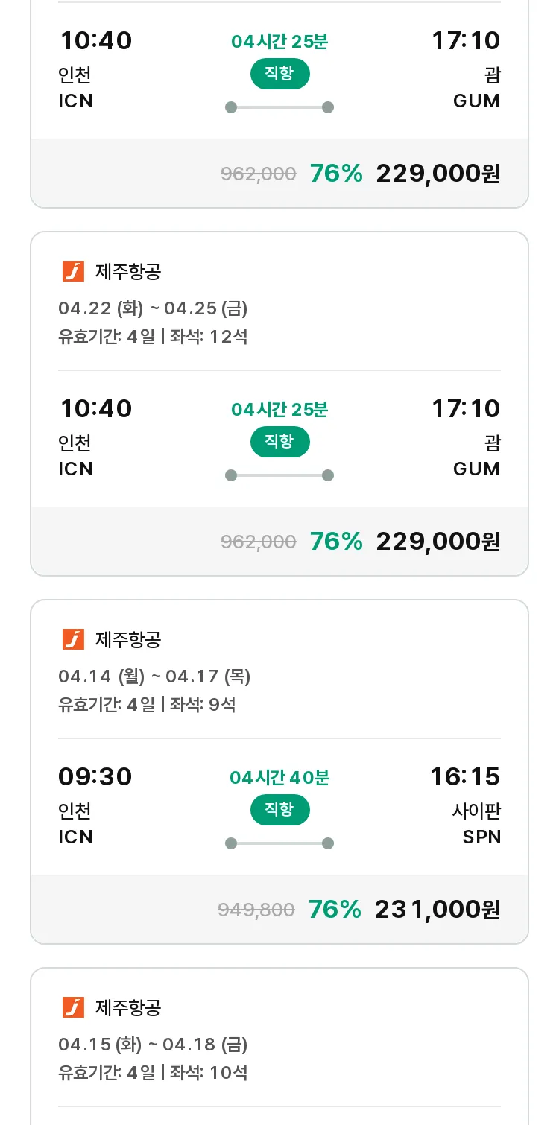This screenshot has height=1125, width=559.
Task: Tap the 직항 badge on the topmost Guam flight
Action: (x=279, y=74)
